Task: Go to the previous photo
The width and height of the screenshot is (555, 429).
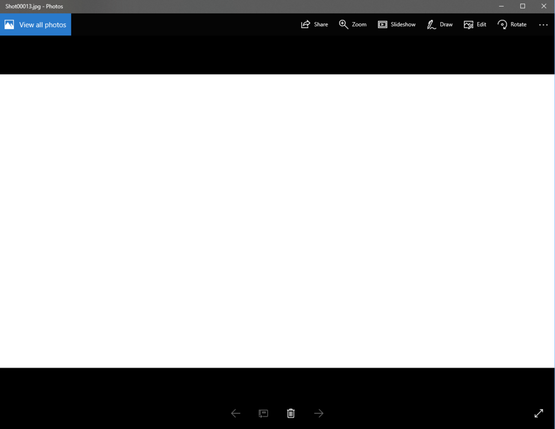Action: coord(236,413)
